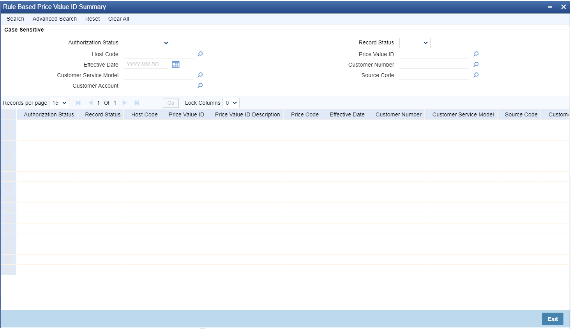572x329 pixels.
Task: Open Lock Columns dropdown
Action: [231, 103]
